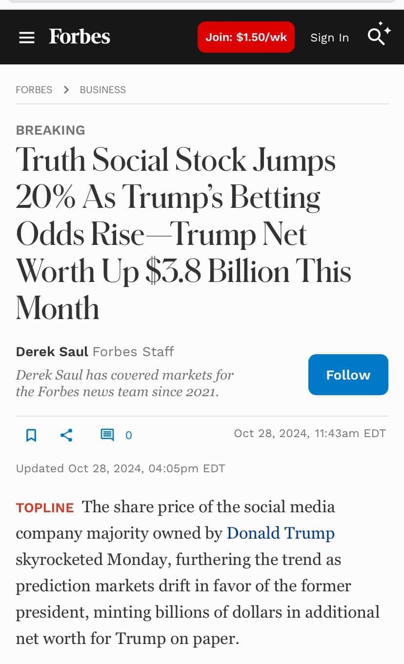Click the share icon below the author
Viewport: 404px width, 664px height.
click(x=67, y=435)
